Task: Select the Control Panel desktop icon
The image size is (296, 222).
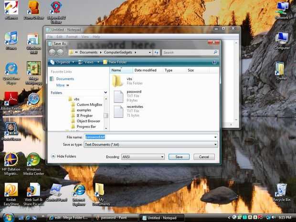Action: tap(56, 192)
